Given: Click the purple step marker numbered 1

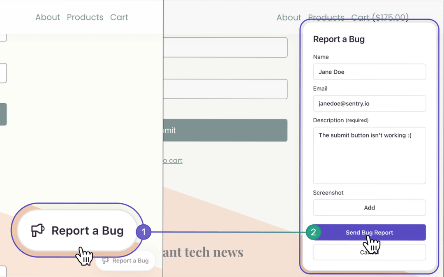Looking at the screenshot, I should click(x=143, y=232).
